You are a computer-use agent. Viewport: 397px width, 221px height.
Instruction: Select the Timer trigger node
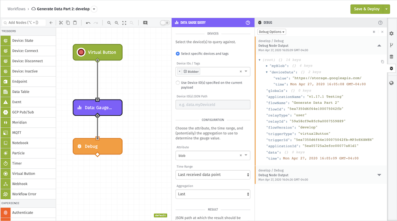28,163
